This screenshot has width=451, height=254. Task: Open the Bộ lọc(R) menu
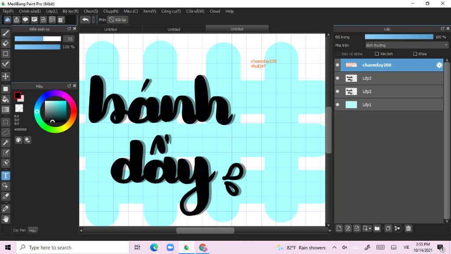point(70,11)
